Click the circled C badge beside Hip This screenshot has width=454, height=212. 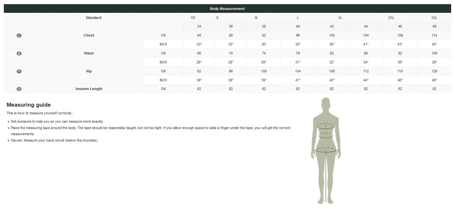[19, 71]
